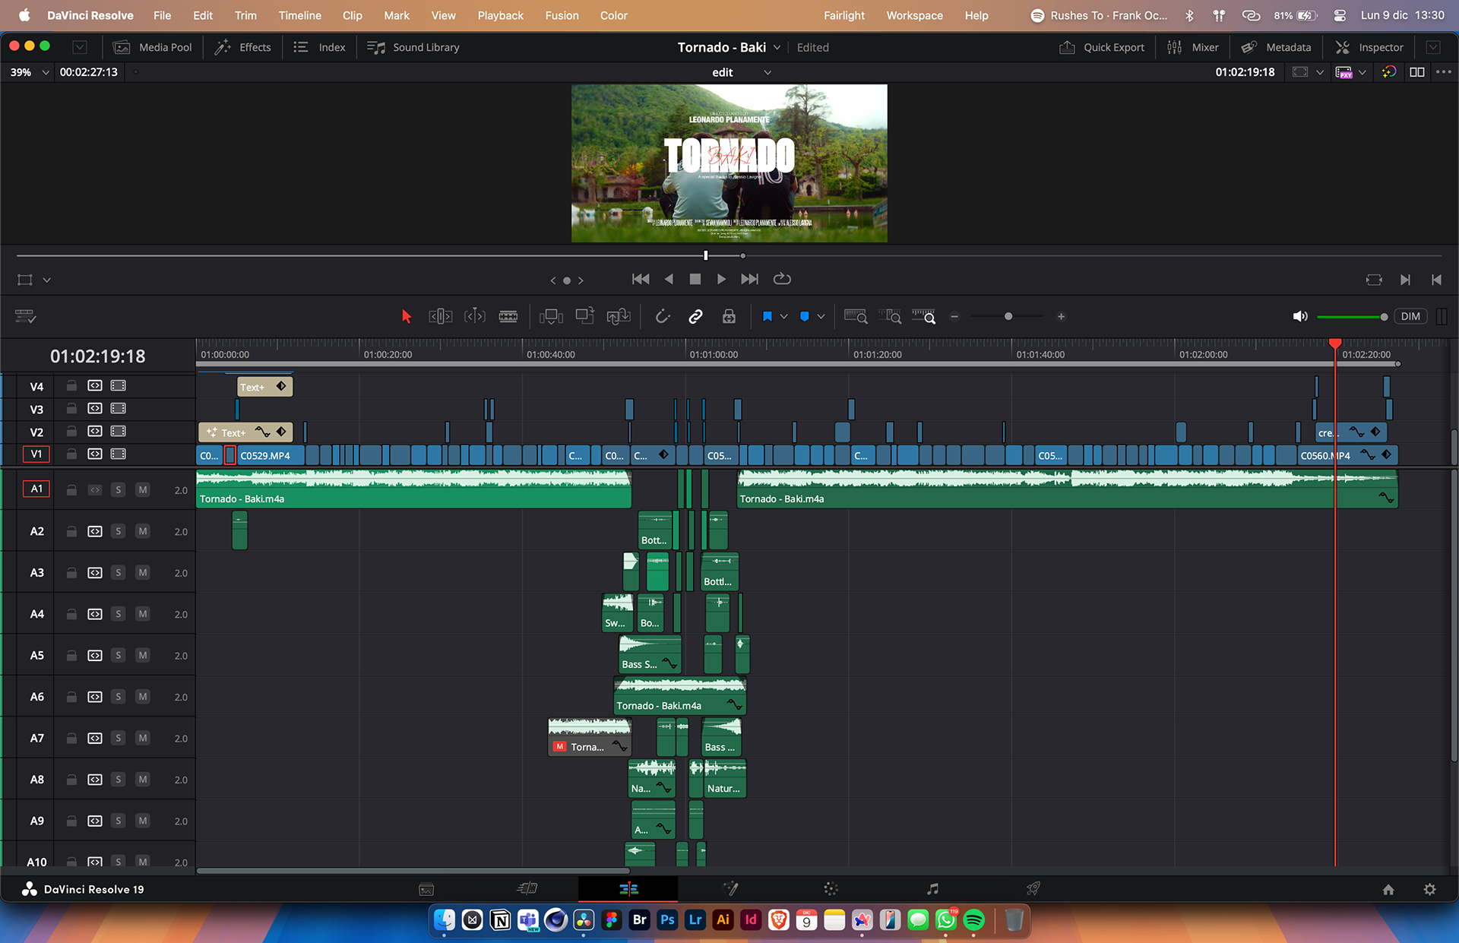Viewport: 1459px width, 943px height.
Task: Open the Mixer panel
Action: [x=1193, y=47]
